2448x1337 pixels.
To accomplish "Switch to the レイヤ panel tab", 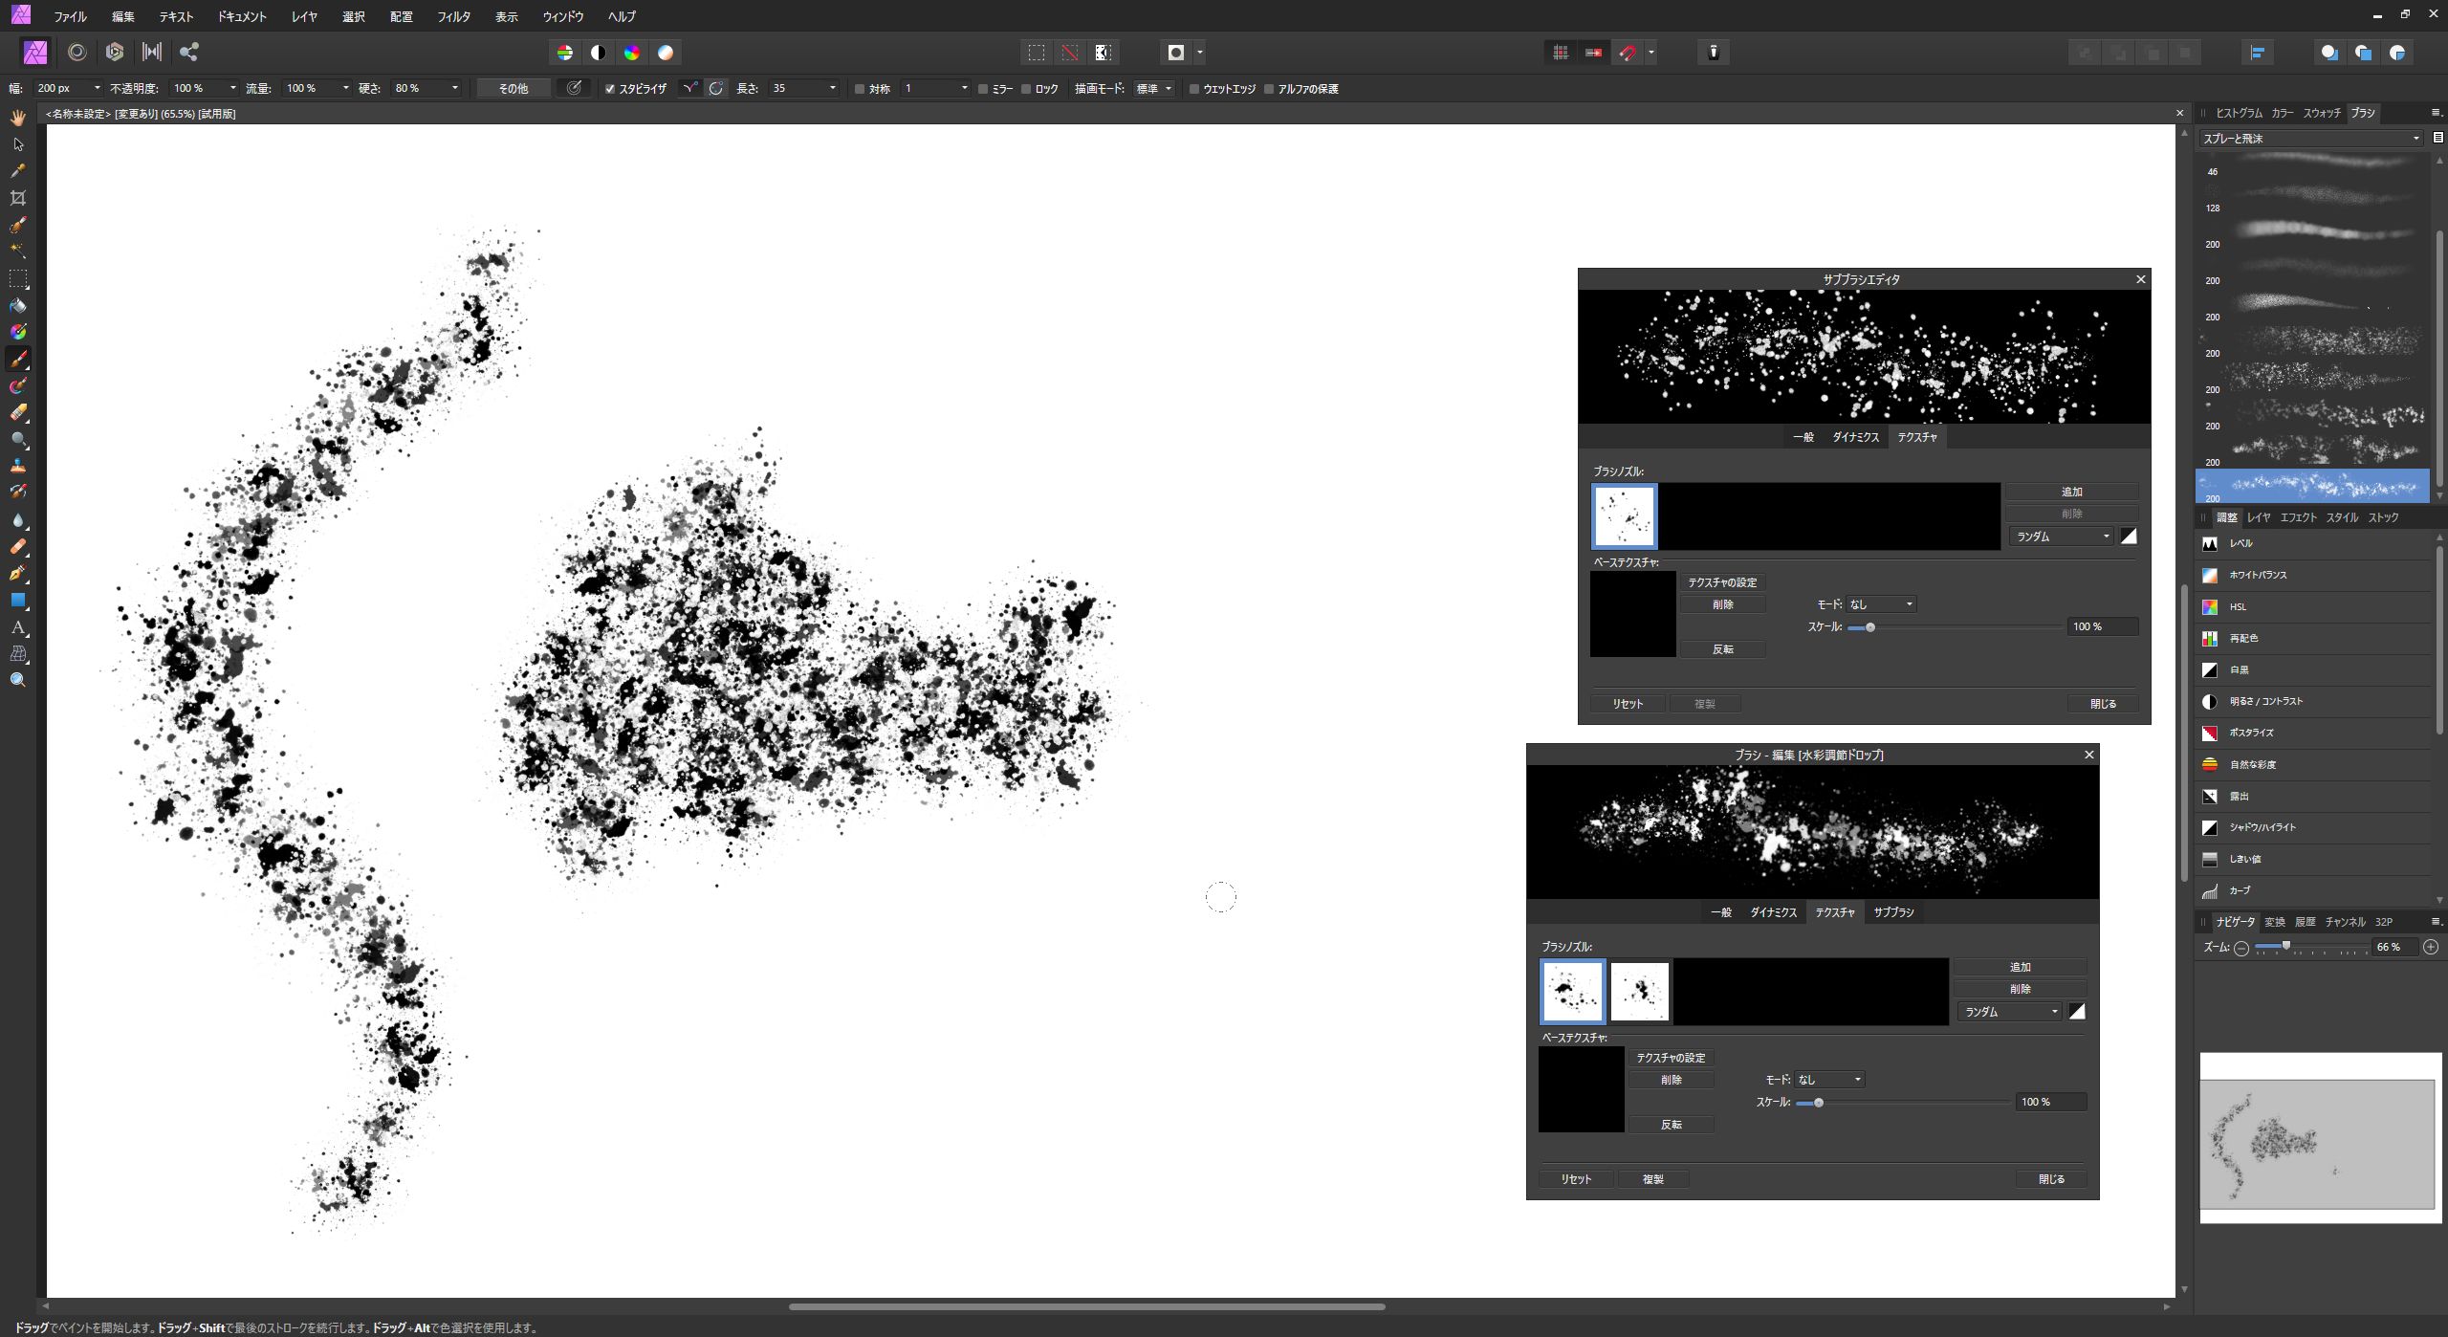I will tap(2259, 517).
